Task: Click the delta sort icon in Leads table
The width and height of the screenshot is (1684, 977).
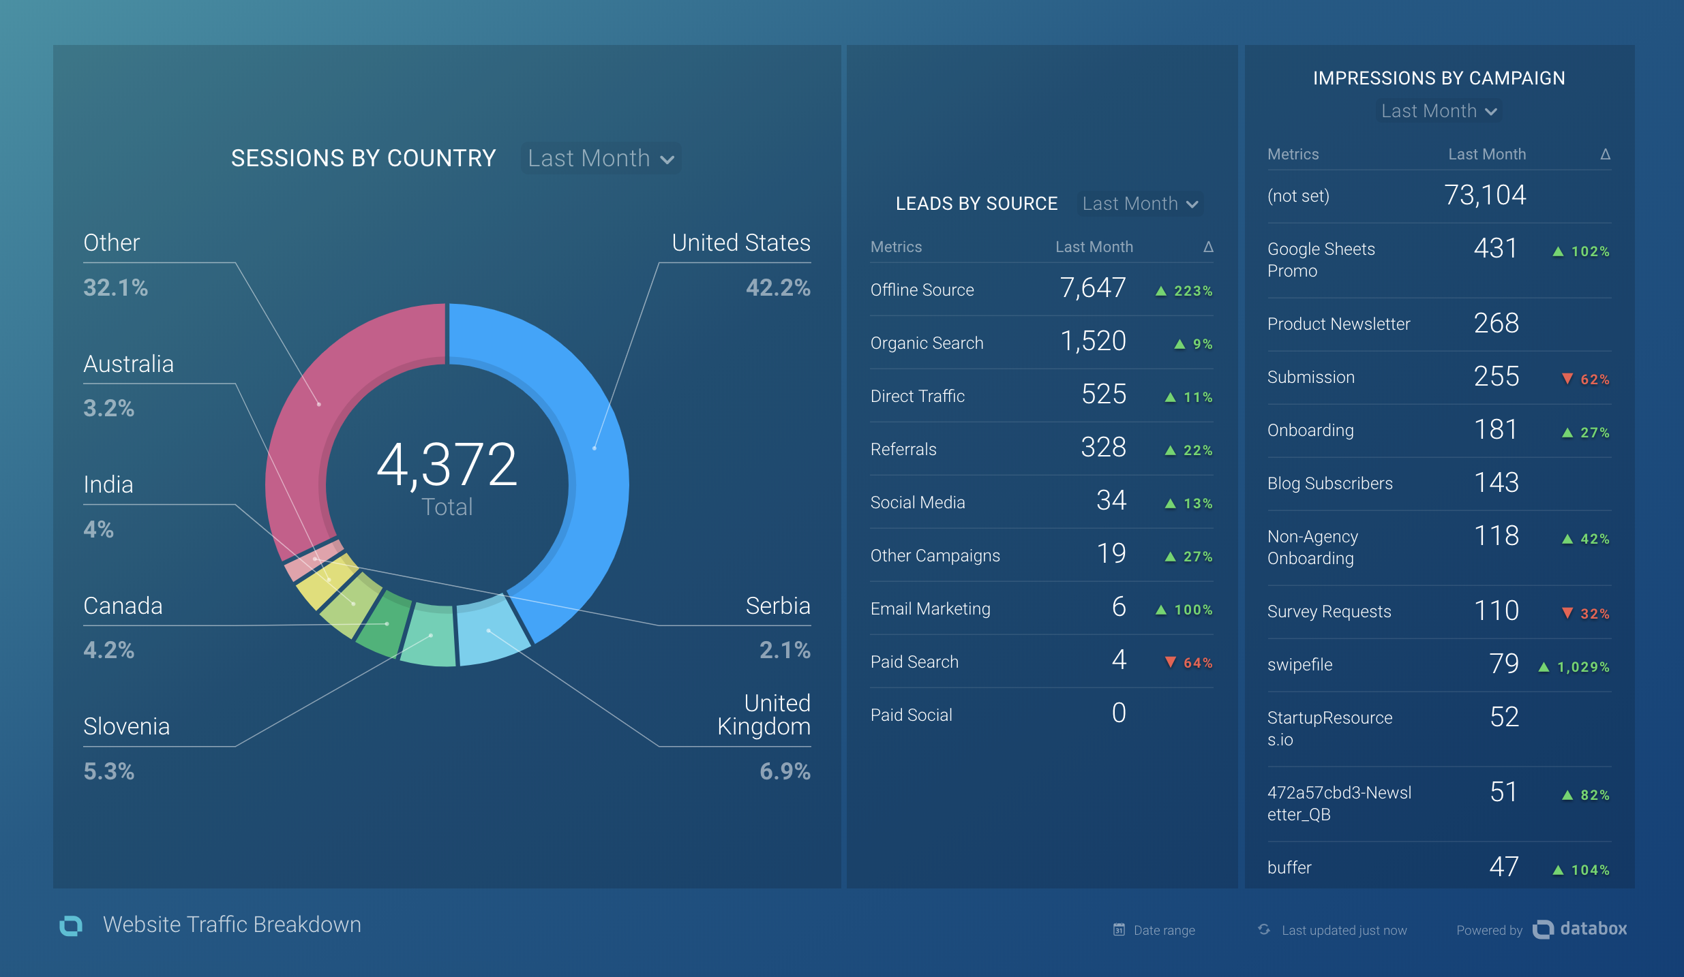Action: click(x=1208, y=247)
